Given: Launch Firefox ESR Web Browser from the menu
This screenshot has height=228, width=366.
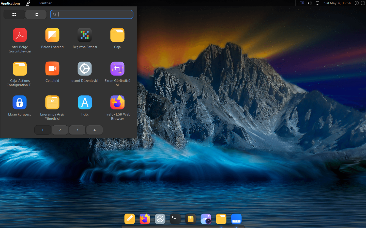Looking at the screenshot, I should [117, 108].
